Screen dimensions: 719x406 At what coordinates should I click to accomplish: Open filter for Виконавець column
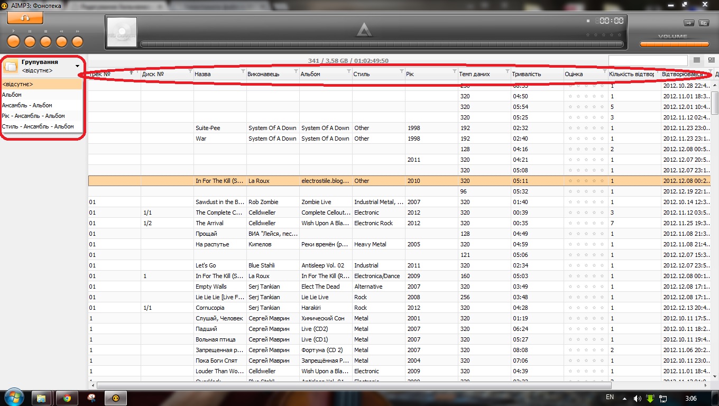click(296, 71)
